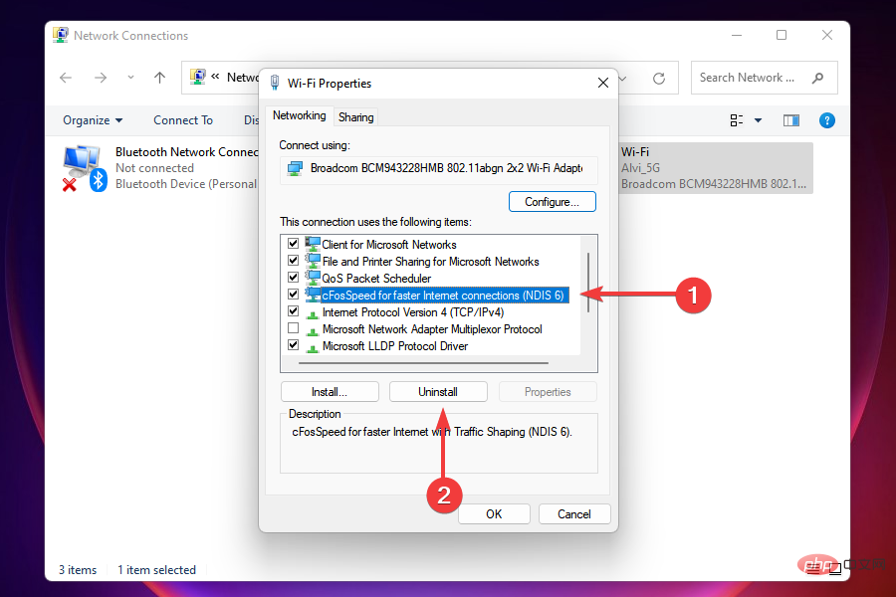896x597 pixels.
Task: Click the Up one level arrow
Action: pyautogui.click(x=160, y=78)
